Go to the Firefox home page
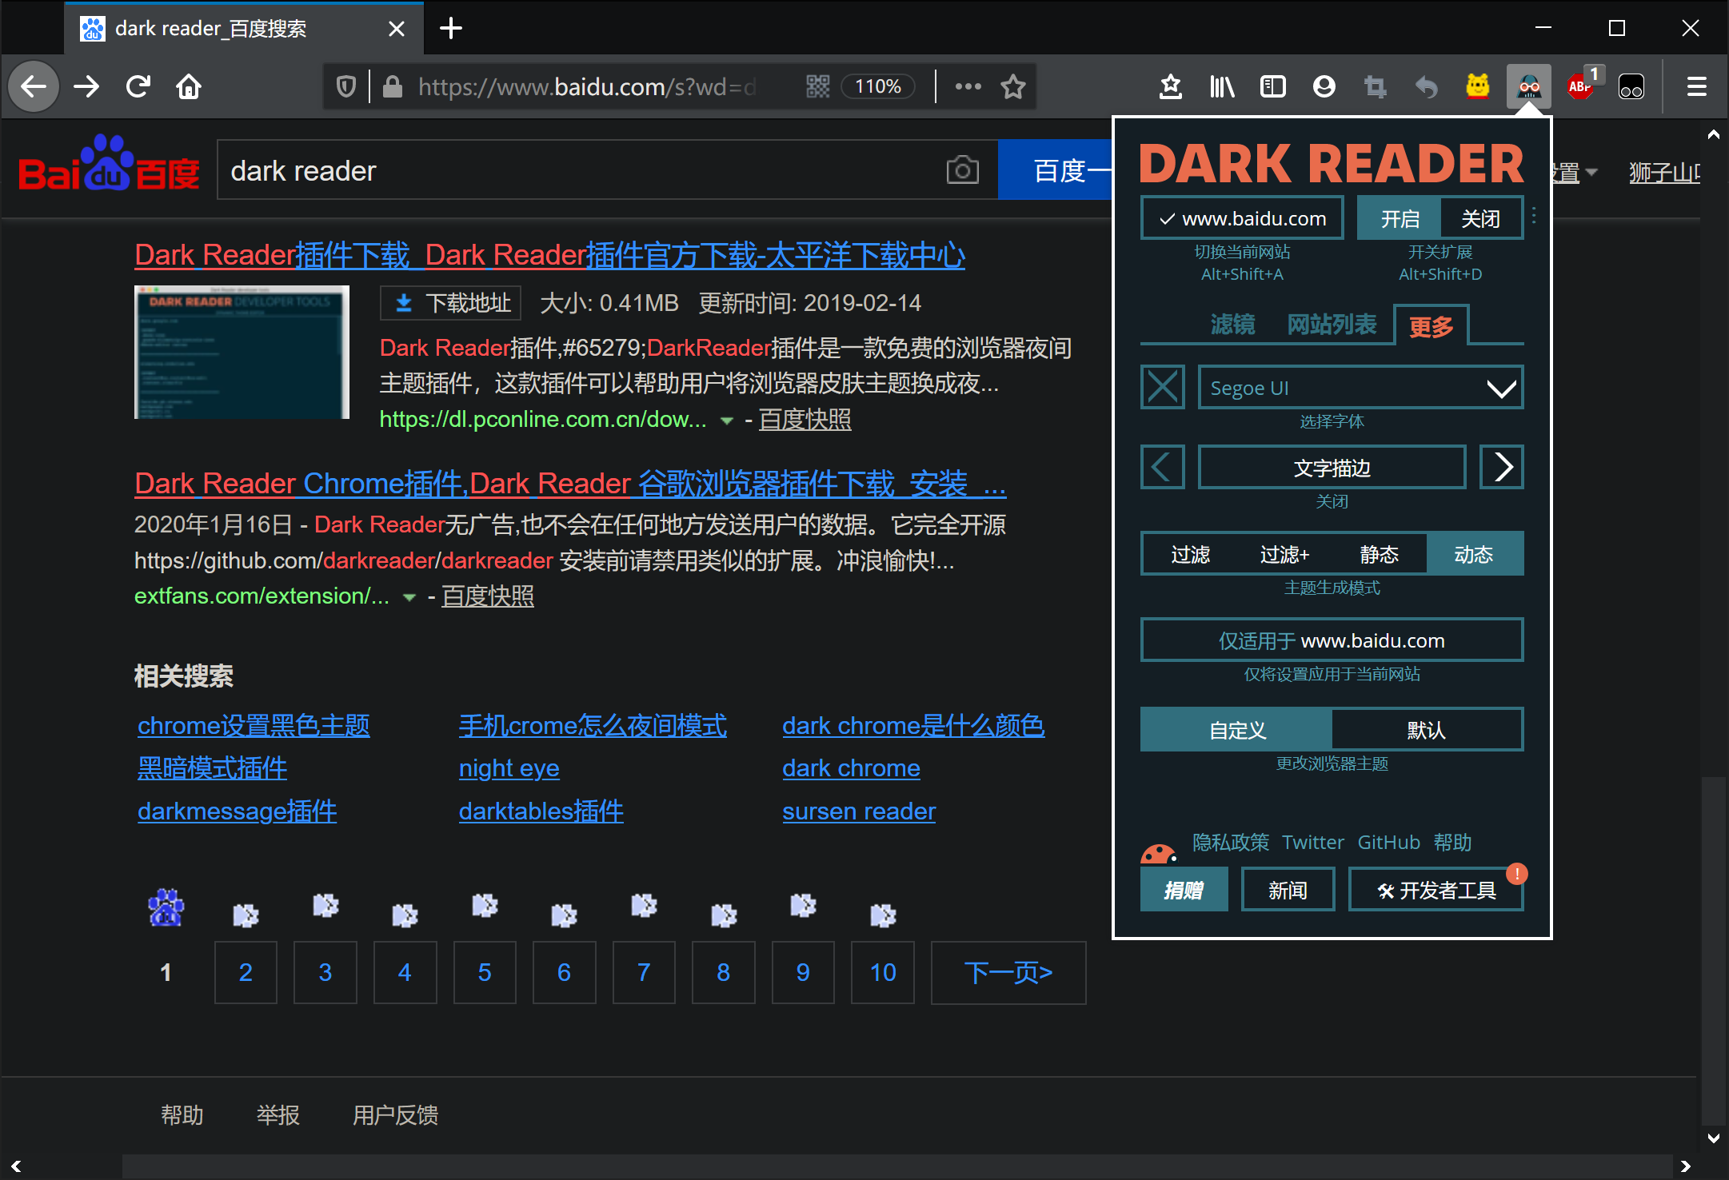This screenshot has height=1180, width=1729. point(189,86)
